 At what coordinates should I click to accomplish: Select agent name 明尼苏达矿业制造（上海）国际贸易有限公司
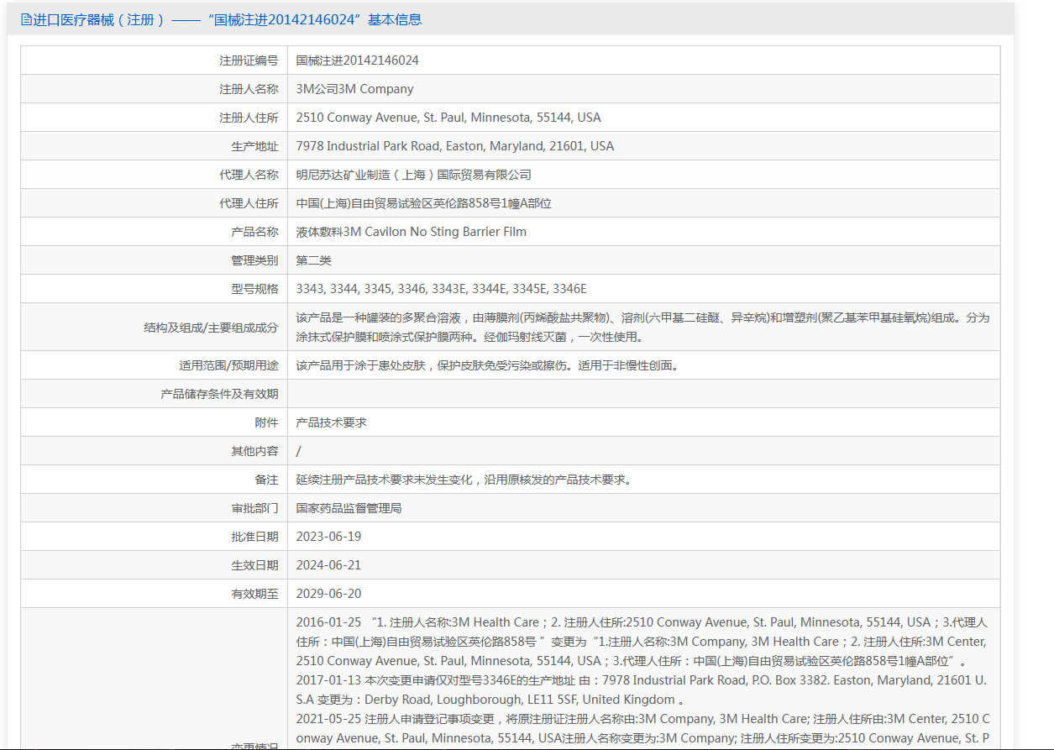point(414,175)
